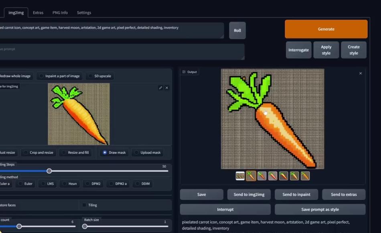Viewport: 381px width, 233px height.
Task: Open the PNG Info tab
Action: (60, 12)
